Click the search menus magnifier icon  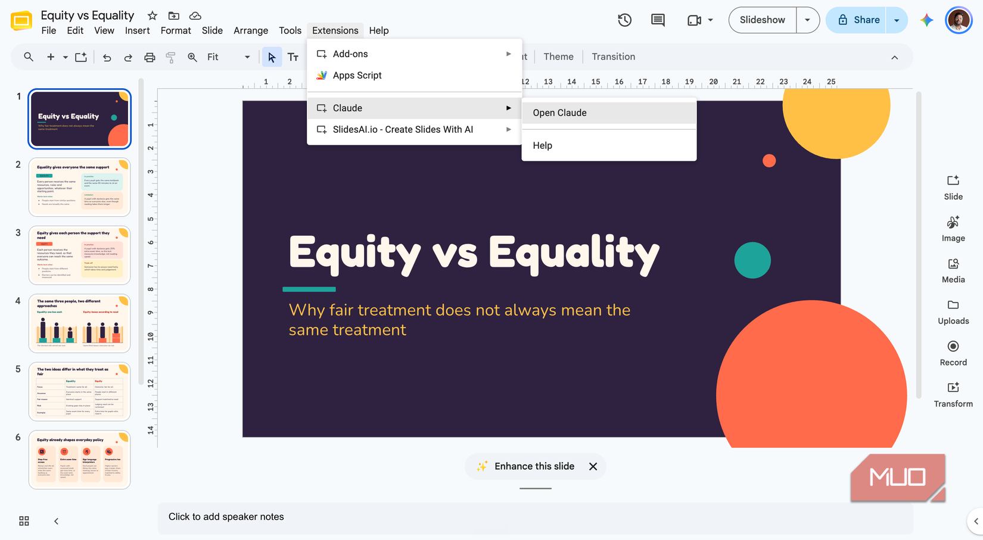(x=28, y=57)
